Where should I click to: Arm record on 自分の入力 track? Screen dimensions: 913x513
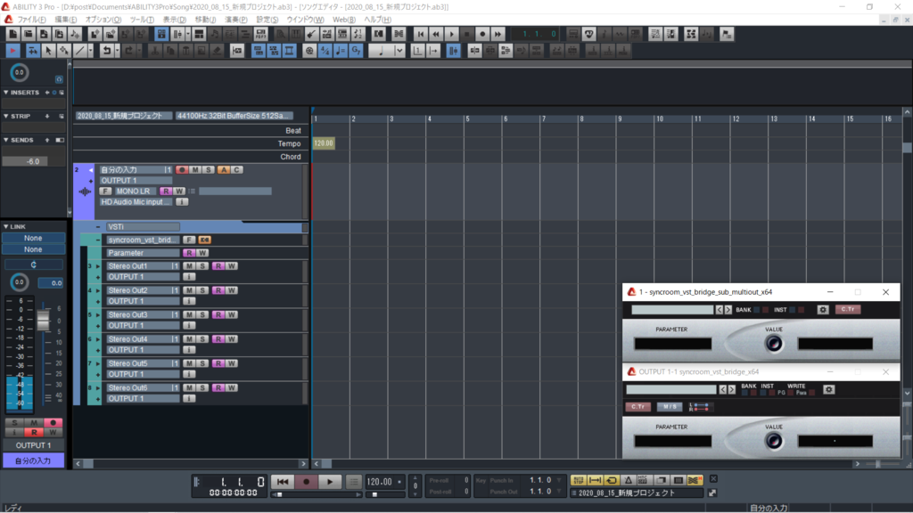182,170
